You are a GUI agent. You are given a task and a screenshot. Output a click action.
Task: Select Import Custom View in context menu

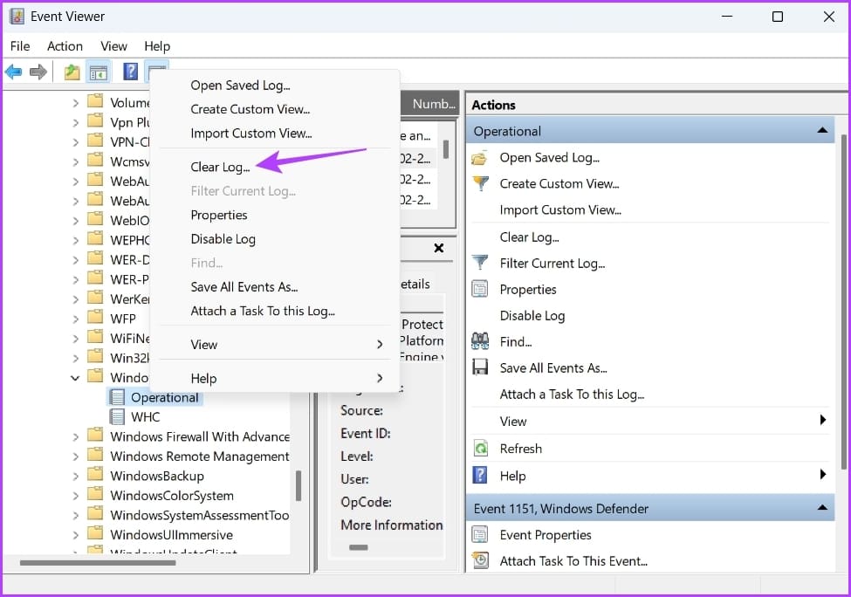(x=250, y=133)
